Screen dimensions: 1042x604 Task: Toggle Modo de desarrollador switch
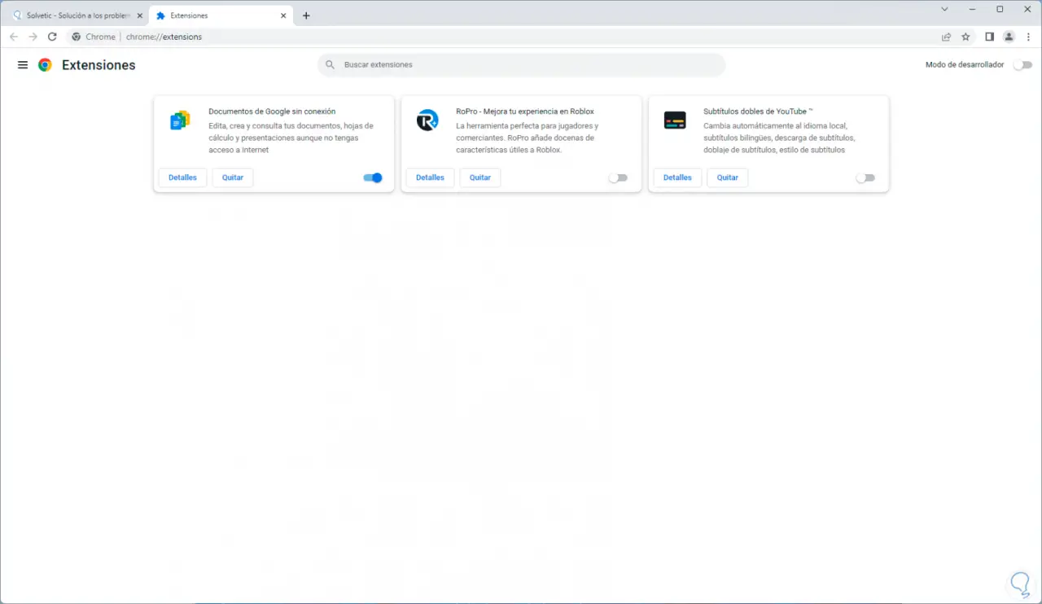(x=1023, y=65)
